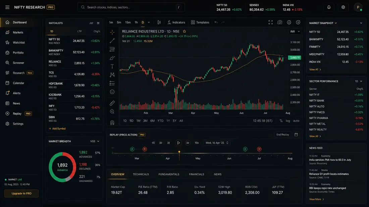369x207 pixels.
Task: Select the 1m timeframe
Action: 111,22
